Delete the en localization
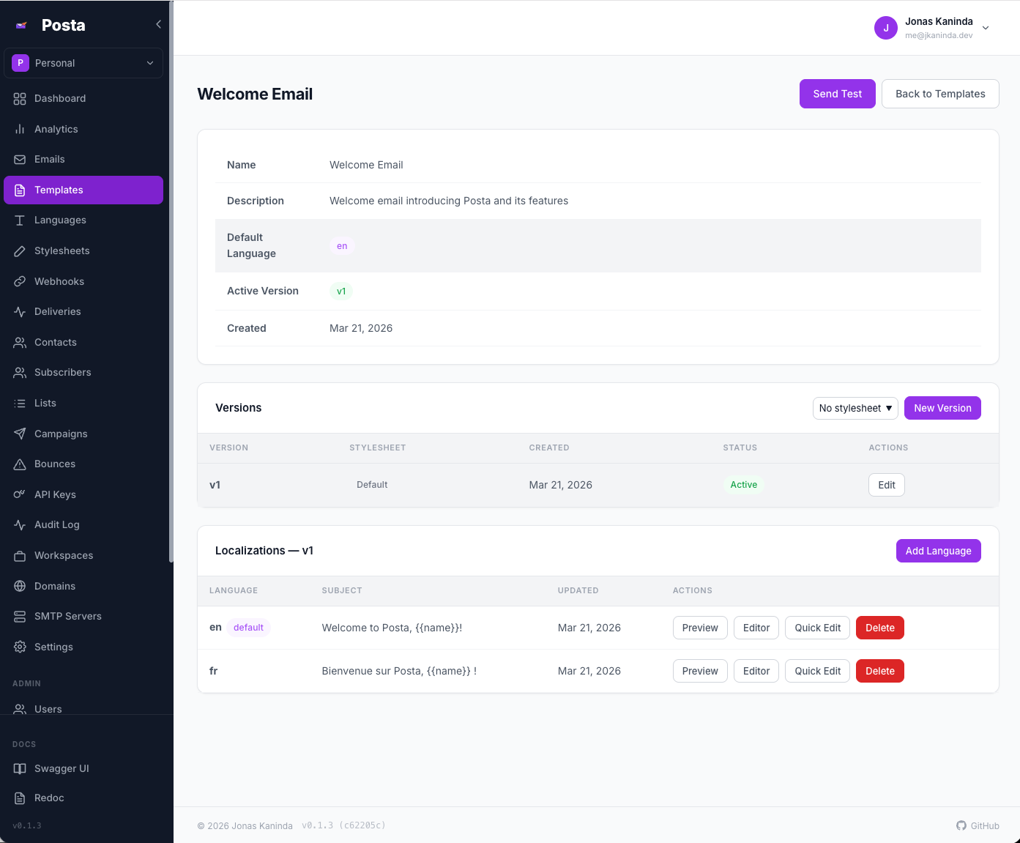The height and width of the screenshot is (843, 1020). 880,628
